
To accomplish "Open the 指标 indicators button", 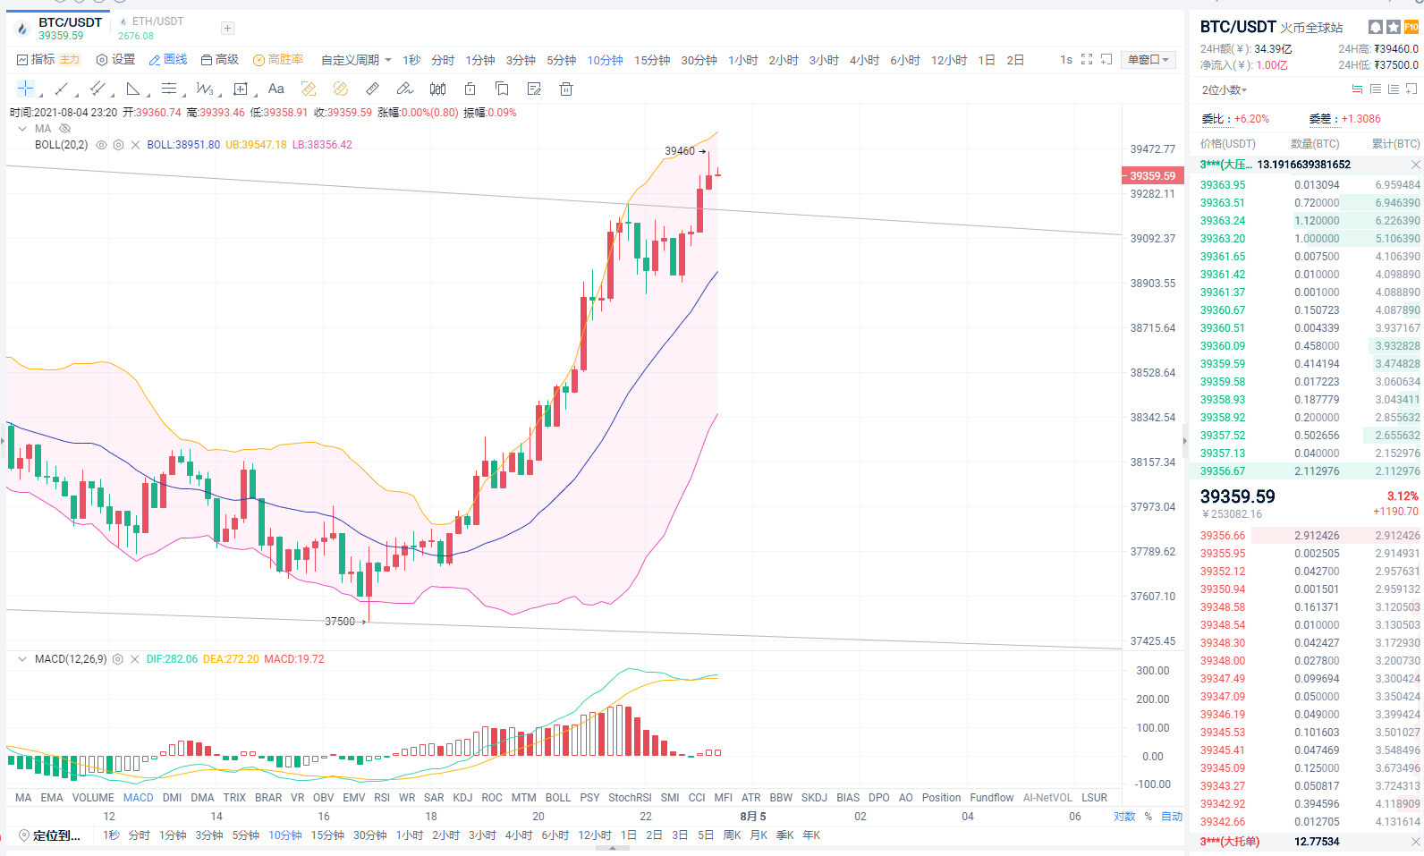I will click(37, 60).
